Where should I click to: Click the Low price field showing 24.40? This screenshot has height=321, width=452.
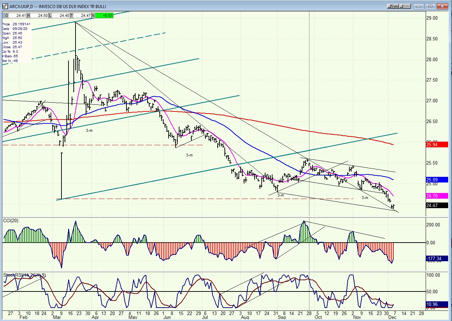tap(63, 15)
